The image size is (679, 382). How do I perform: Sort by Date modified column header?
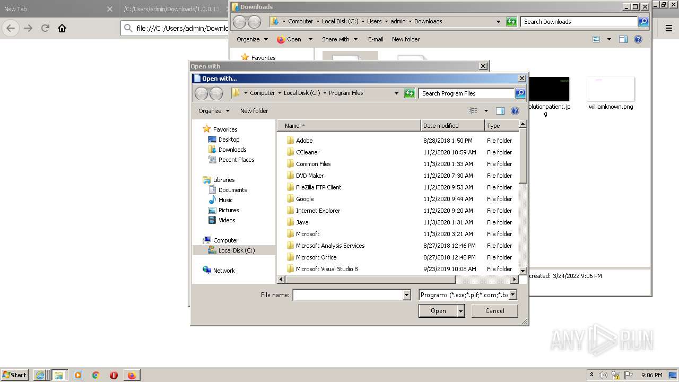click(452, 126)
